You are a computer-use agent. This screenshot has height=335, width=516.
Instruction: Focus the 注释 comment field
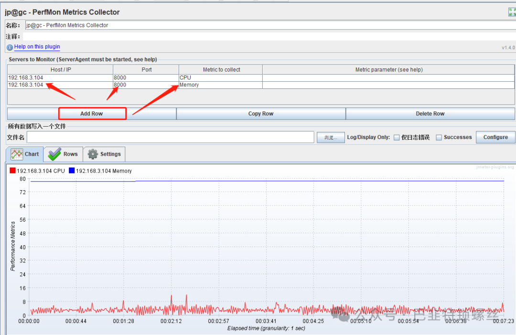coord(269,36)
